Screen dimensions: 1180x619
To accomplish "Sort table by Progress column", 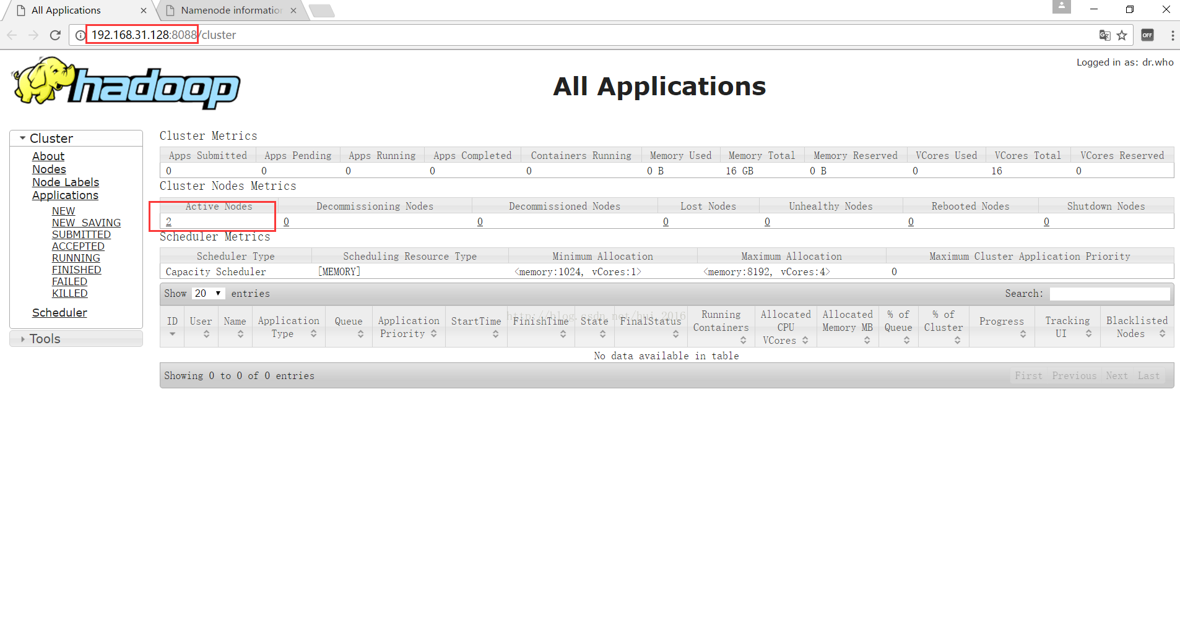I will (1002, 327).
